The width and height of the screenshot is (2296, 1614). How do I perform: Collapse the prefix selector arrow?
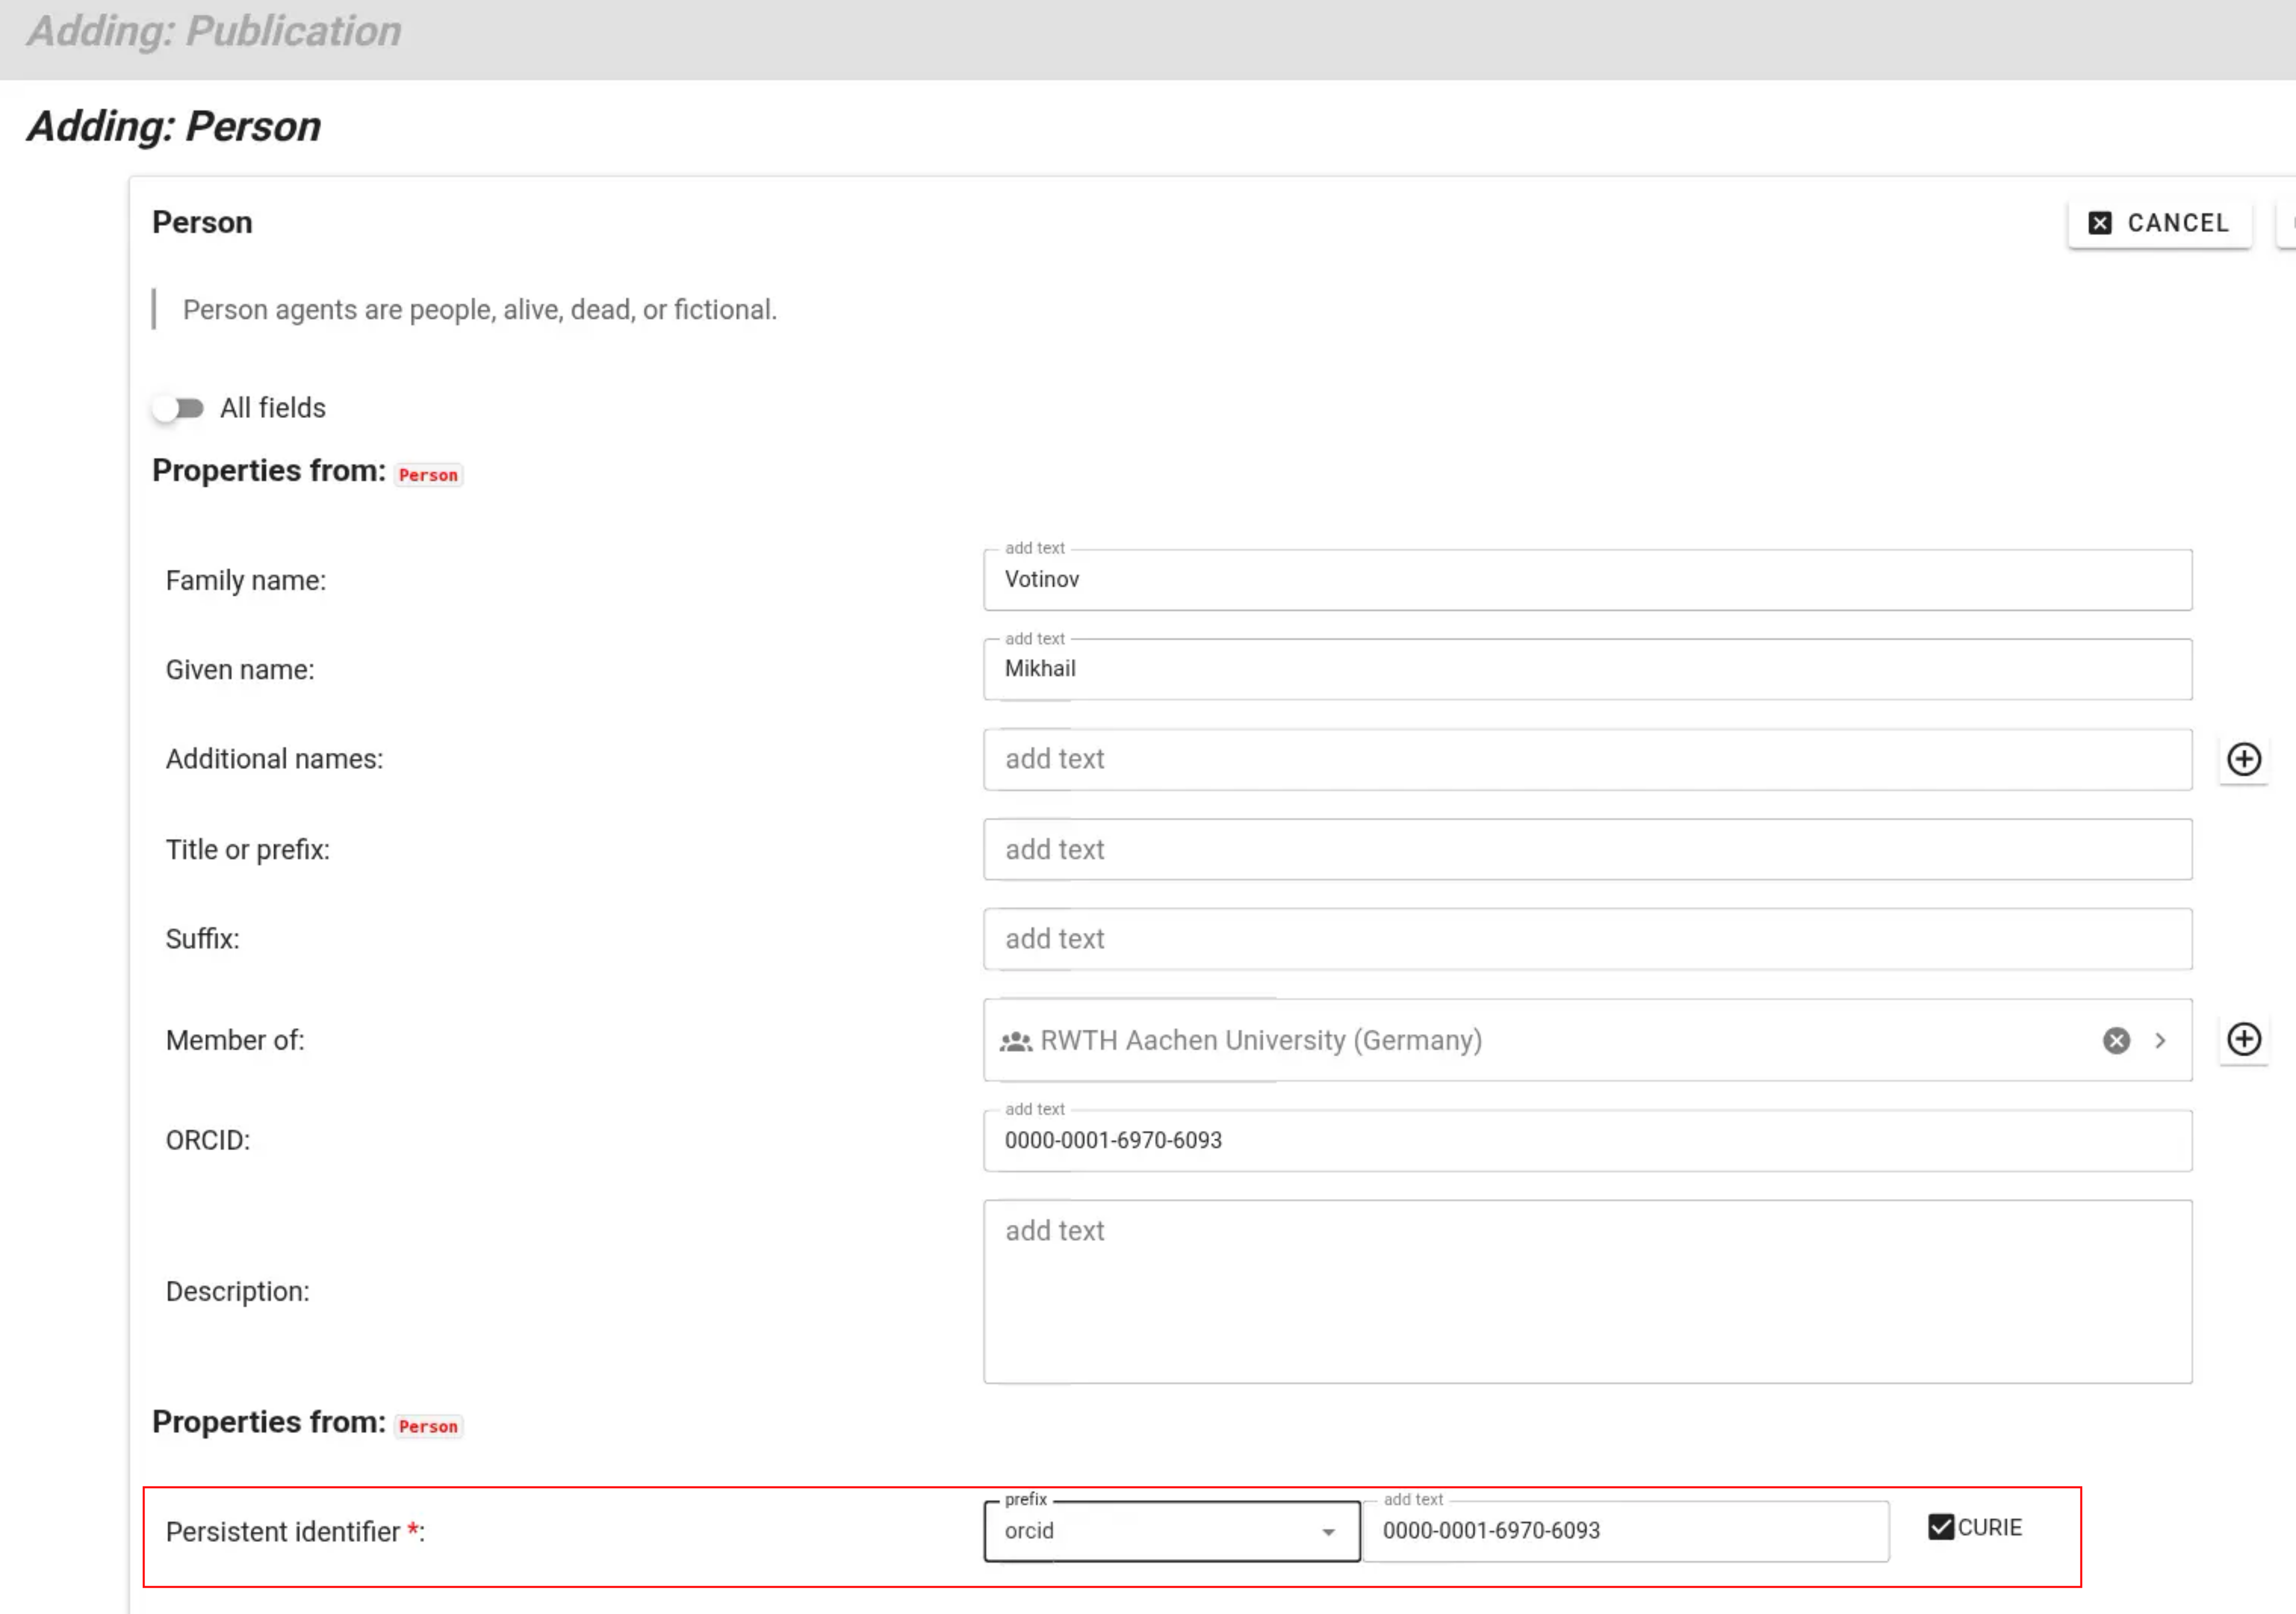click(x=1329, y=1531)
